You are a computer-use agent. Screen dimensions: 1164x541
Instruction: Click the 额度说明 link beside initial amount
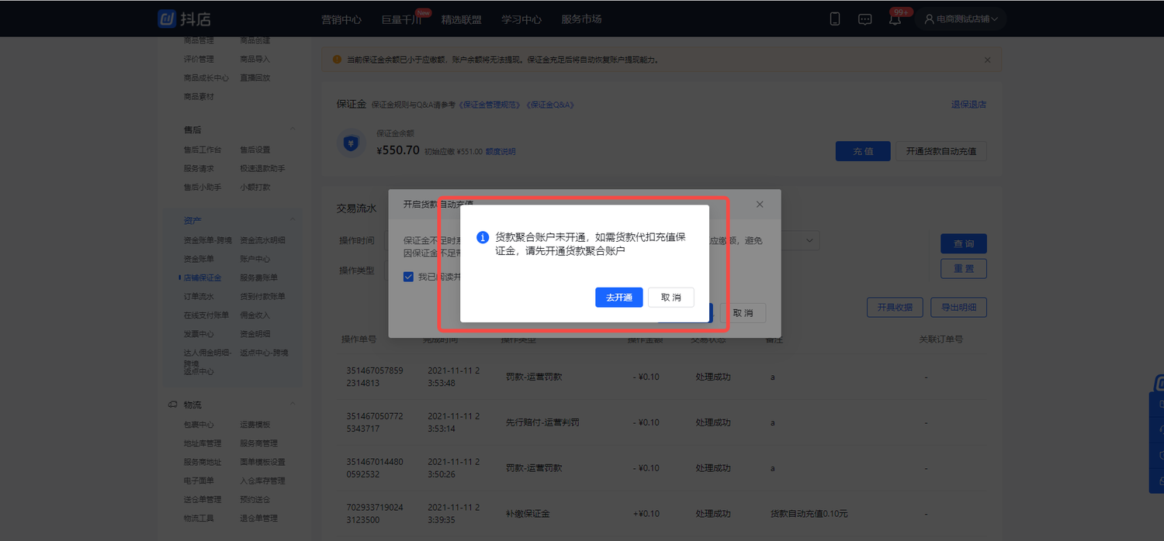pyautogui.click(x=501, y=151)
